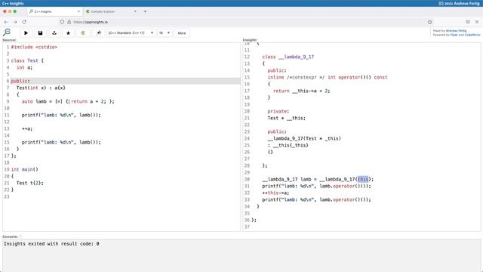Click source line 'Test(int x) : a(x)'
The width and height of the screenshot is (483, 272).
point(41,88)
